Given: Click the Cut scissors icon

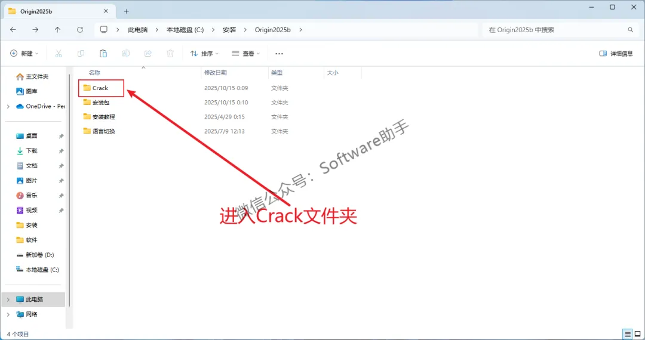Looking at the screenshot, I should (59, 53).
